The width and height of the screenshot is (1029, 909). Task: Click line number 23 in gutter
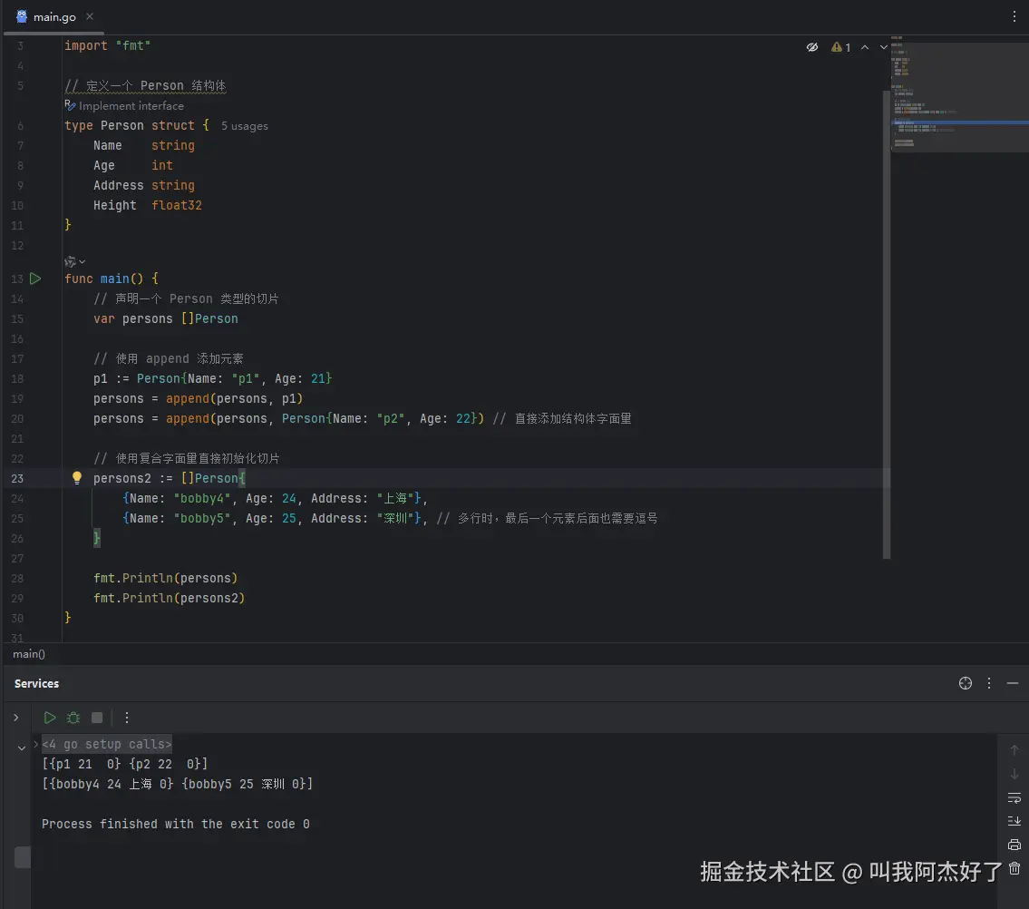pyautogui.click(x=17, y=478)
